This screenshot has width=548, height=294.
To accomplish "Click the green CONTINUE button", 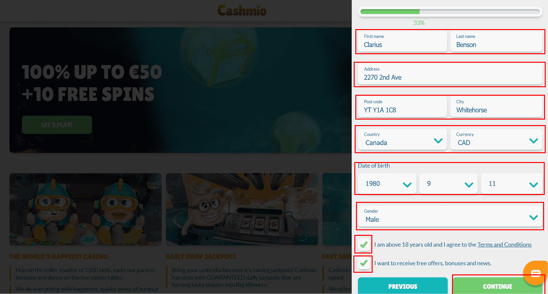I will 498,286.
